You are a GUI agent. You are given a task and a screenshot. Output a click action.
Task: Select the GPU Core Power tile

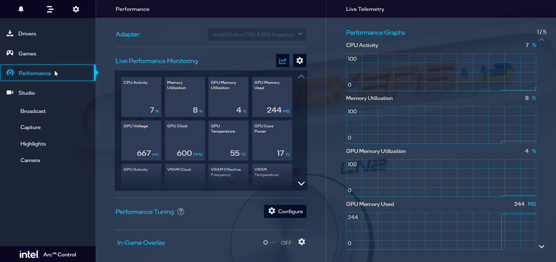(272, 141)
